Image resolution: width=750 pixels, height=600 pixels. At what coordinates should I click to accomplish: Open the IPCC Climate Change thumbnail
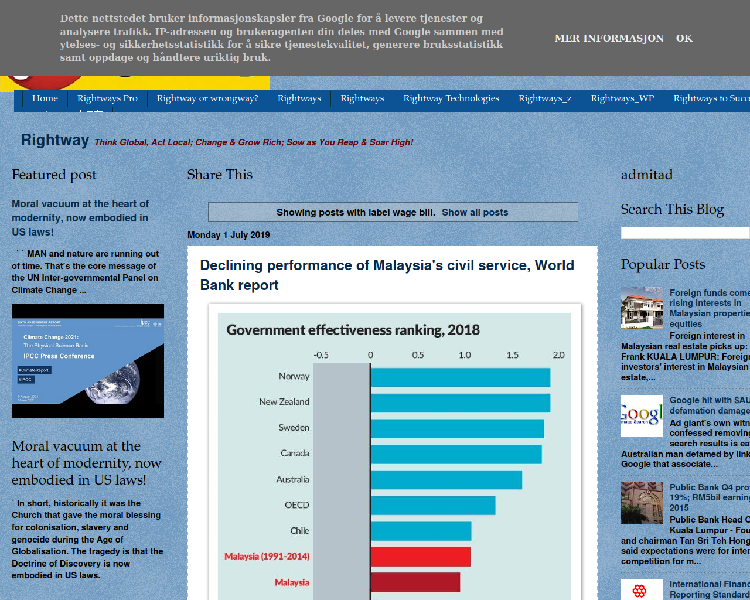tap(88, 361)
